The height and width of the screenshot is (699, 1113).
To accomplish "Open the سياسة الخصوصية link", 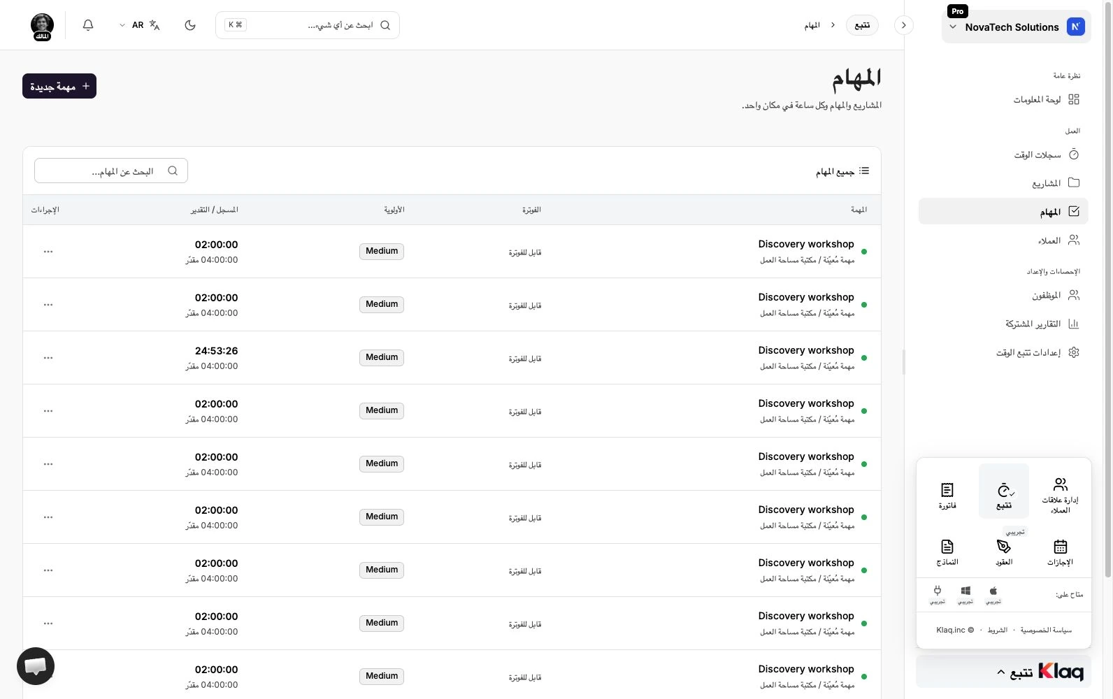I will (1046, 630).
